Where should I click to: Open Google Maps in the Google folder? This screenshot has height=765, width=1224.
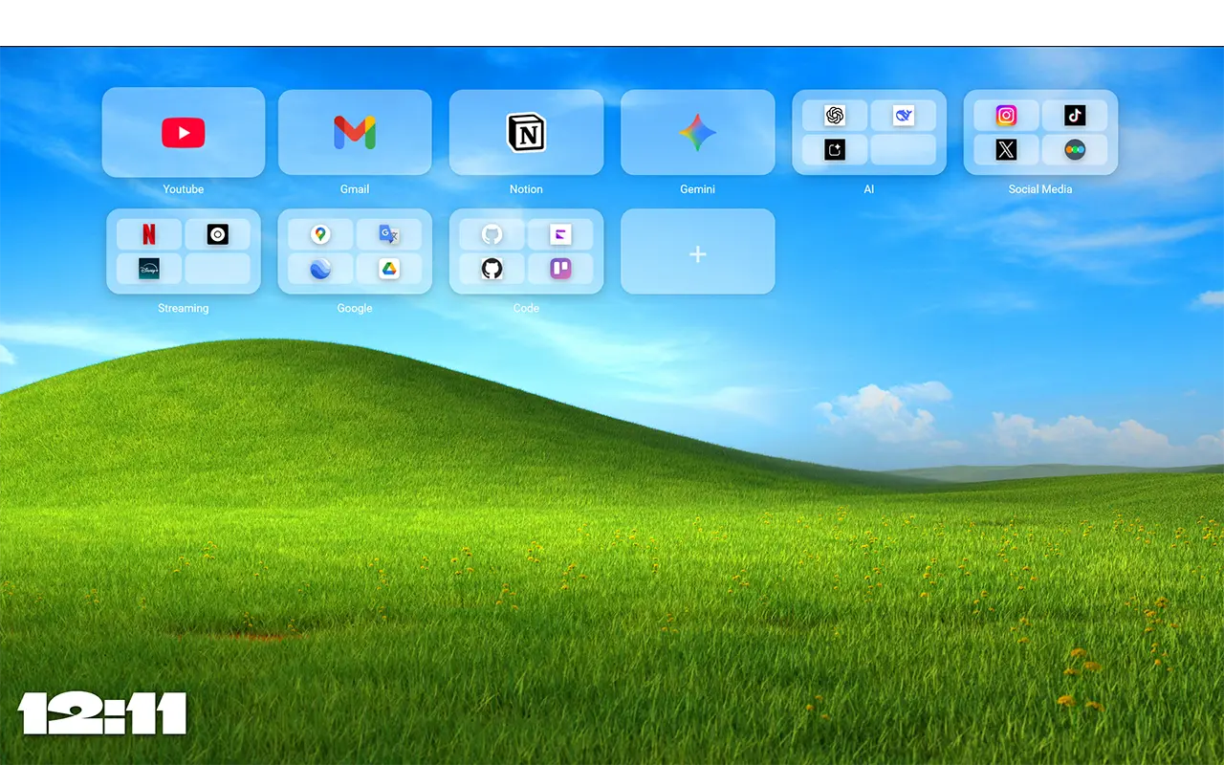(320, 234)
